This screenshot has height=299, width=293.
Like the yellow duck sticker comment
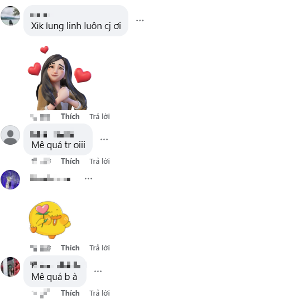click(70, 248)
